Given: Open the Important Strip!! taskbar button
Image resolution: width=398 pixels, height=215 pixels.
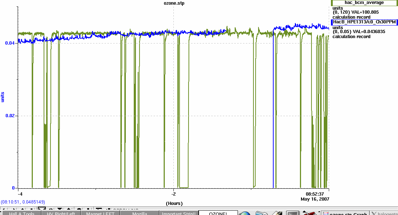Looking at the screenshot, I should click(x=179, y=213).
